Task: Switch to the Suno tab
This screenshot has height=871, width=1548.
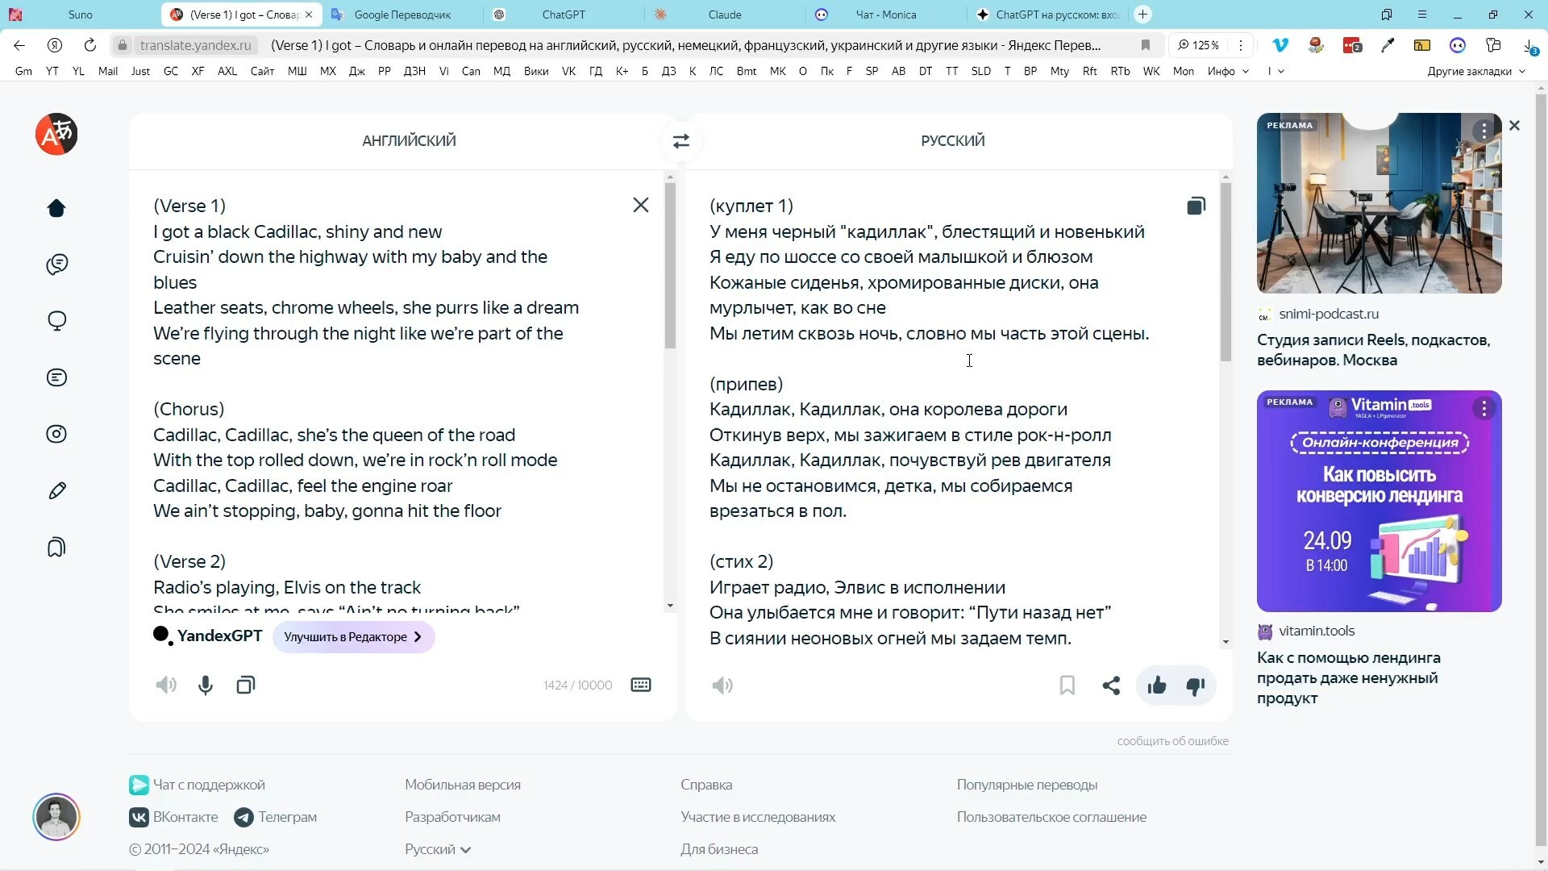Action: tap(80, 15)
